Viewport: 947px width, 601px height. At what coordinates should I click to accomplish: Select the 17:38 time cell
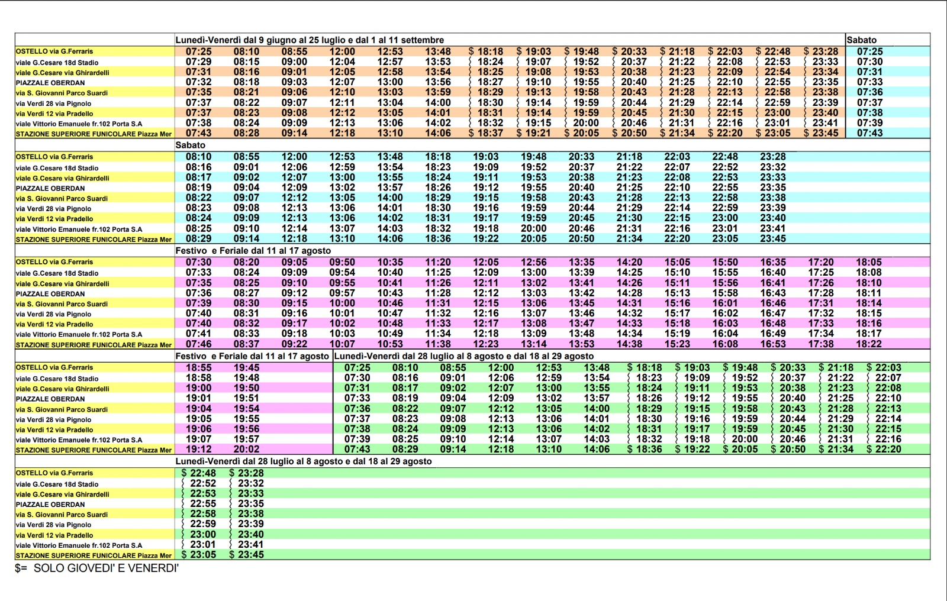821,344
